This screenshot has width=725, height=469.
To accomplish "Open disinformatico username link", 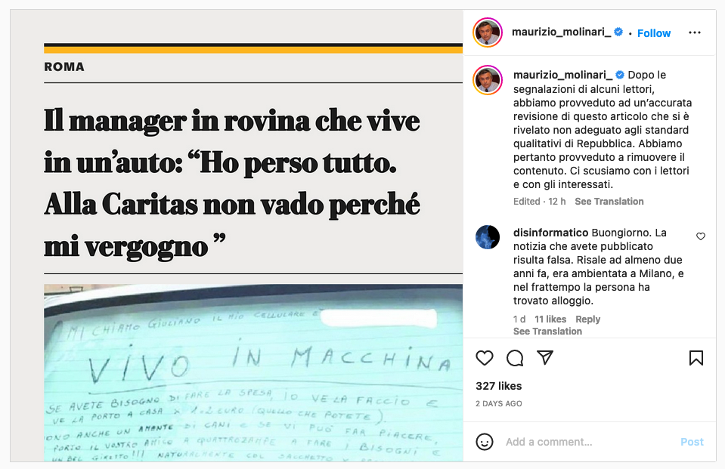I will pos(550,233).
